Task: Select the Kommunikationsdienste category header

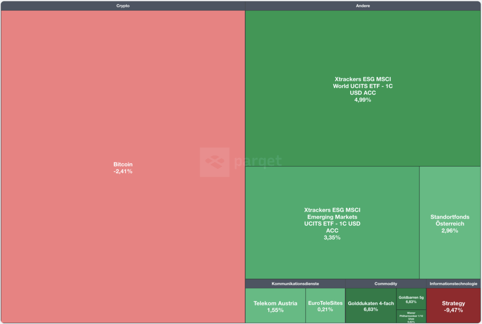Action: click(295, 284)
